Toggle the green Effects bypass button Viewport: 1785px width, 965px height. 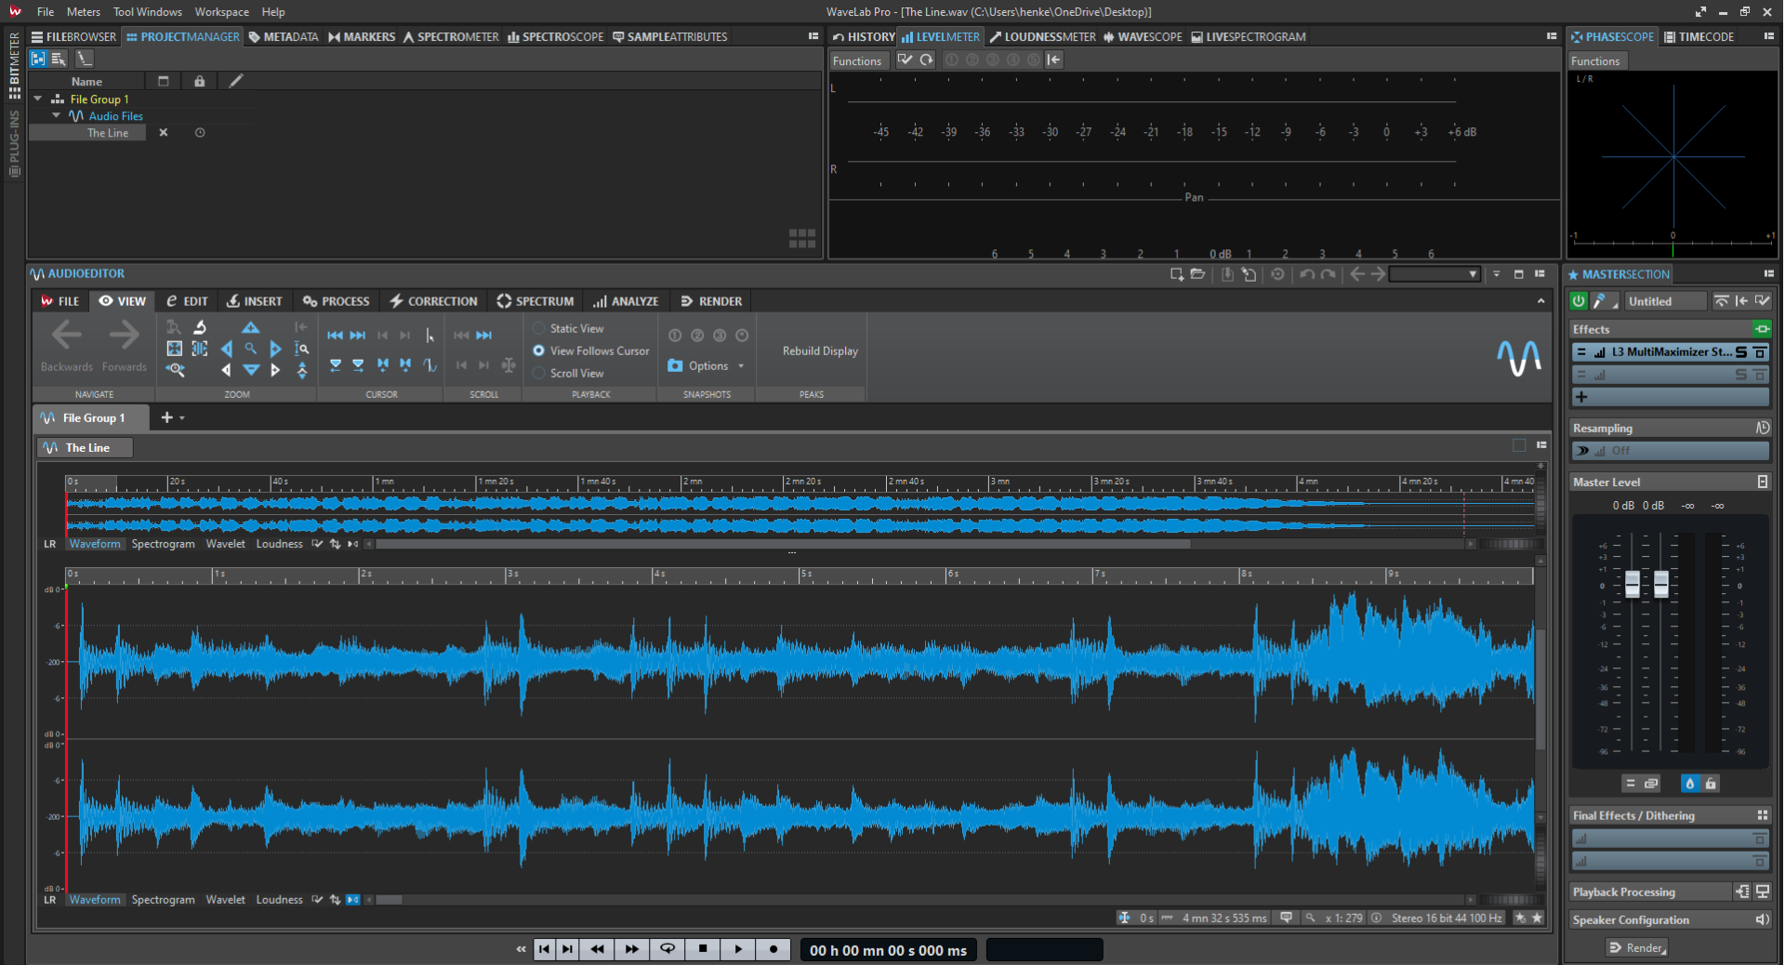[x=1762, y=329]
